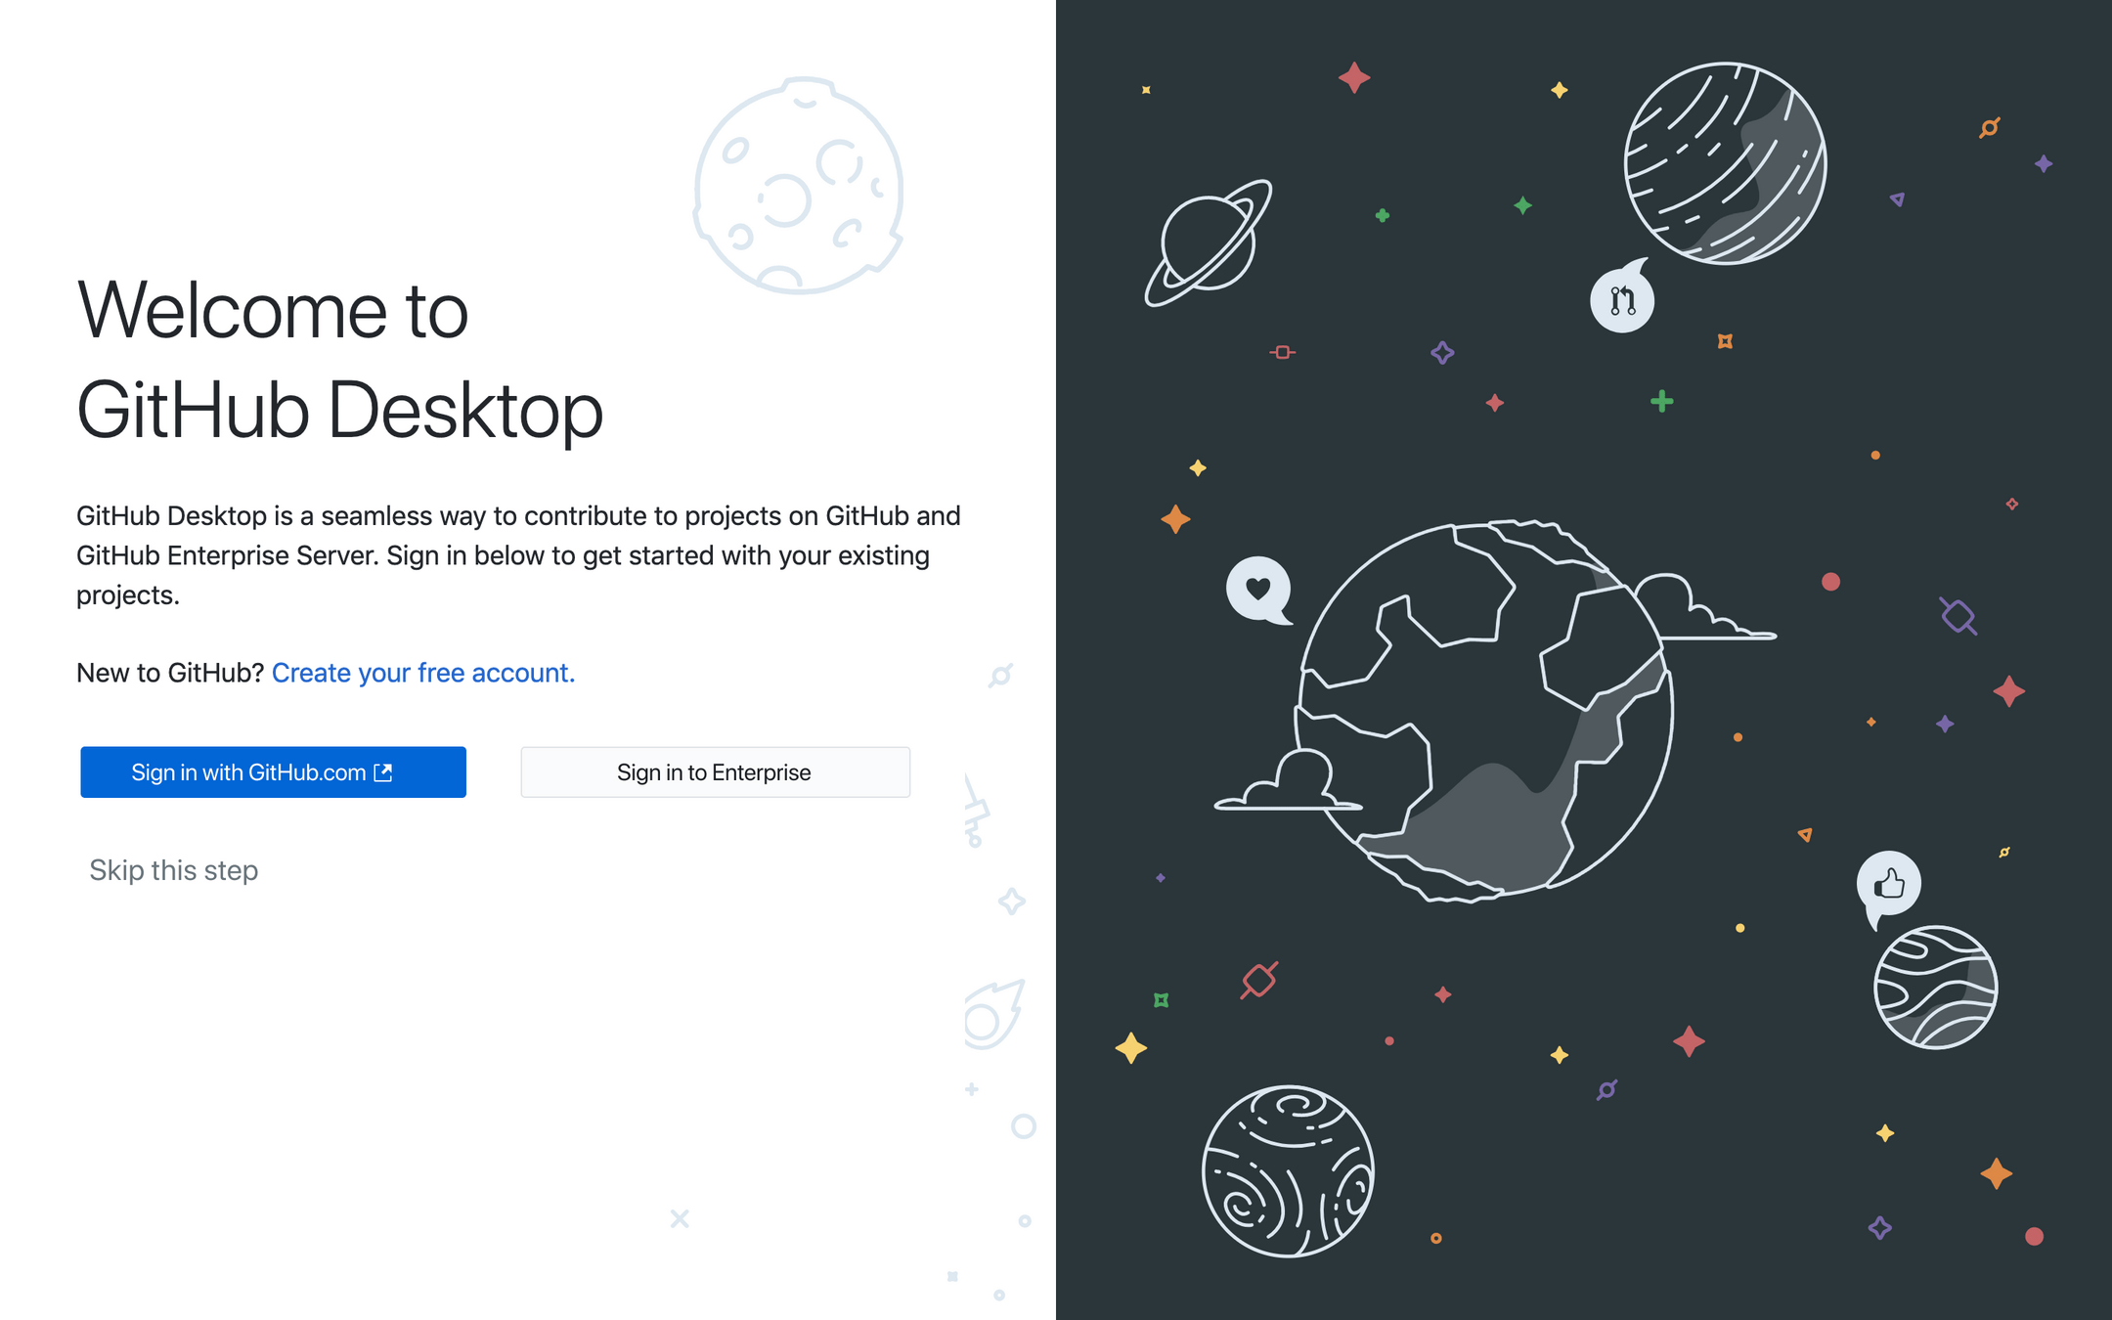Click the cloud at the lower left of Earth
This screenshot has height=1320, width=2112.
tap(1292, 784)
